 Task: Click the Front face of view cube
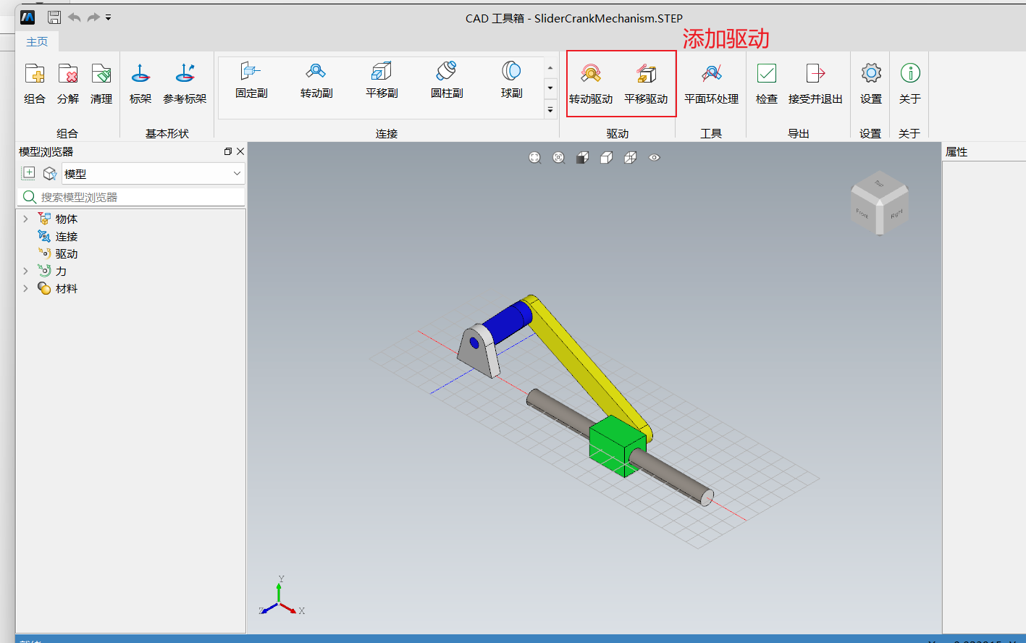(x=862, y=212)
